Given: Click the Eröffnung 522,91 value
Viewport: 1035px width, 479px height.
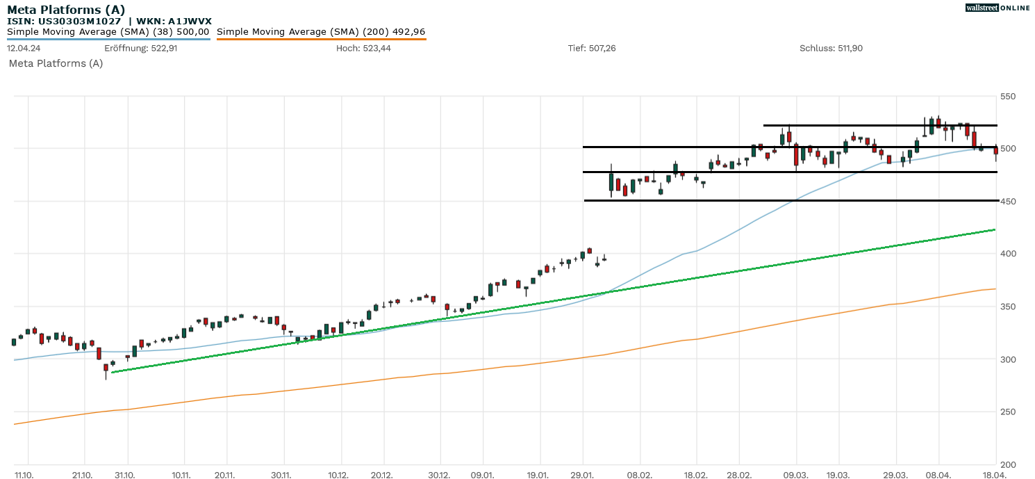Looking at the screenshot, I should click(x=141, y=49).
